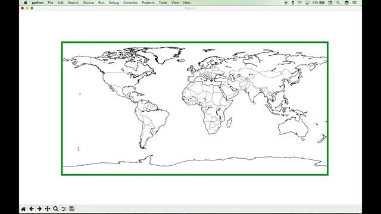Open the Run menu
The width and height of the screenshot is (381, 214).
[101, 2]
